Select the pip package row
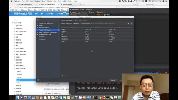 pos(97,34)
